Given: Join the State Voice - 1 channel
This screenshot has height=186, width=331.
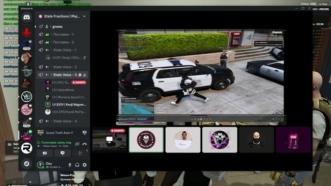Looking at the screenshot, I should (x=63, y=50).
